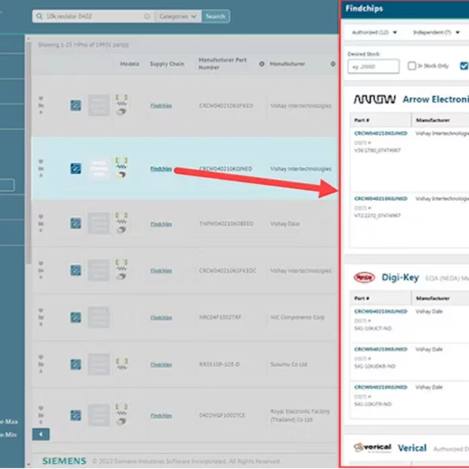Click footprint bracket icon in CRCW040210K0JNED row
The height and width of the screenshot is (469, 469).
122,160
